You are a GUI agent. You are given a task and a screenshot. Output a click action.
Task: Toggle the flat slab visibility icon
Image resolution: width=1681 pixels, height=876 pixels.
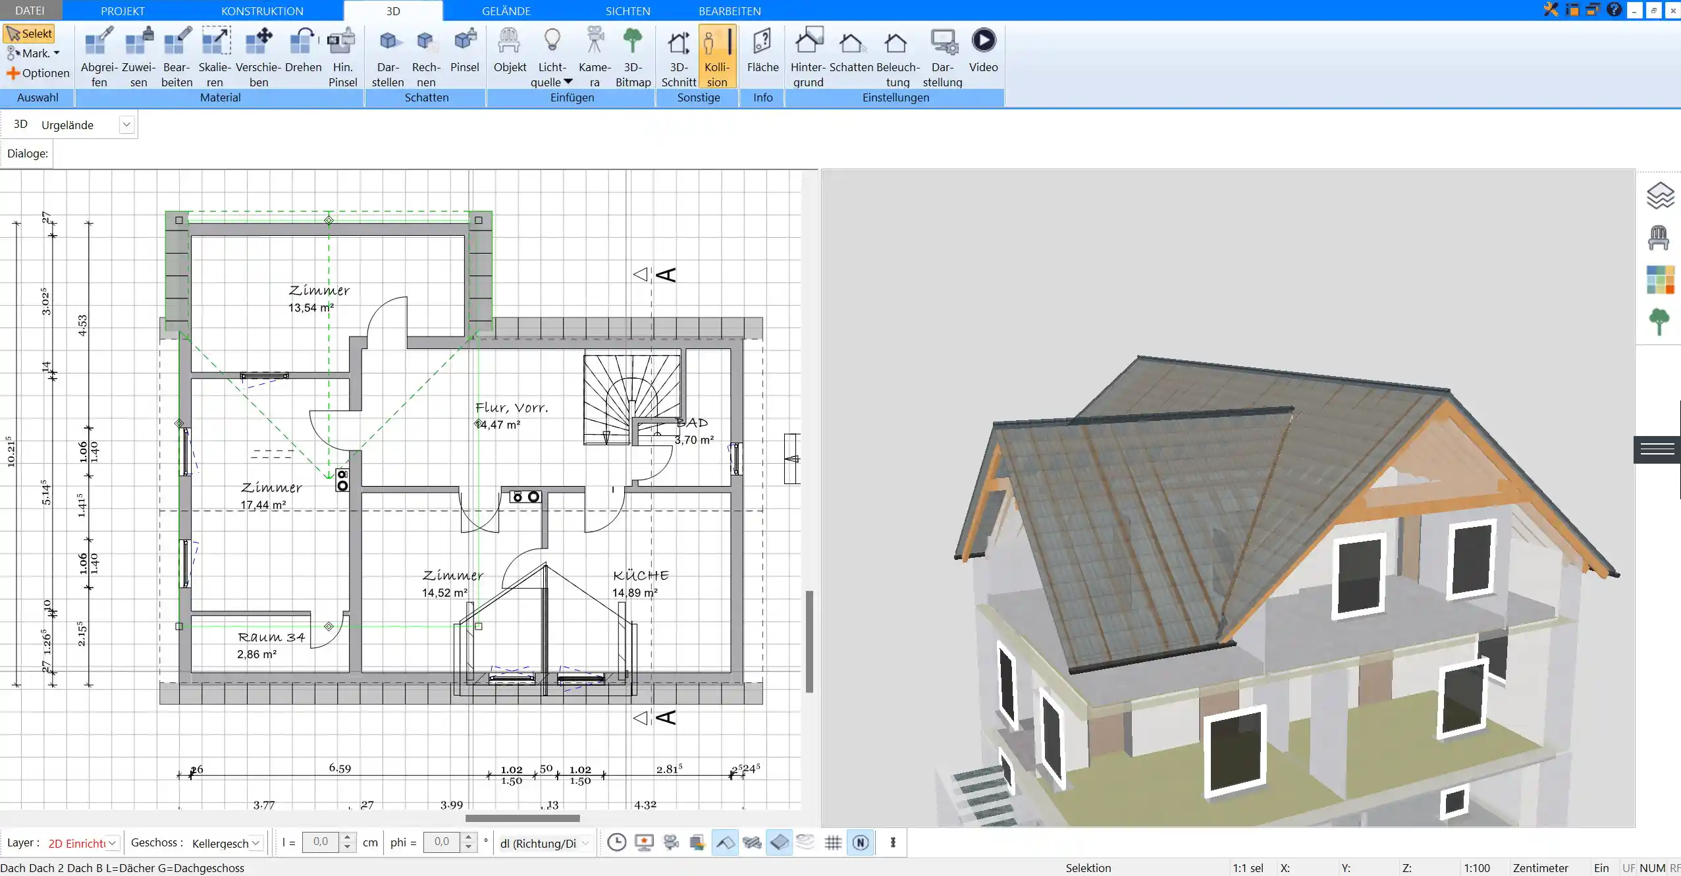pos(779,842)
